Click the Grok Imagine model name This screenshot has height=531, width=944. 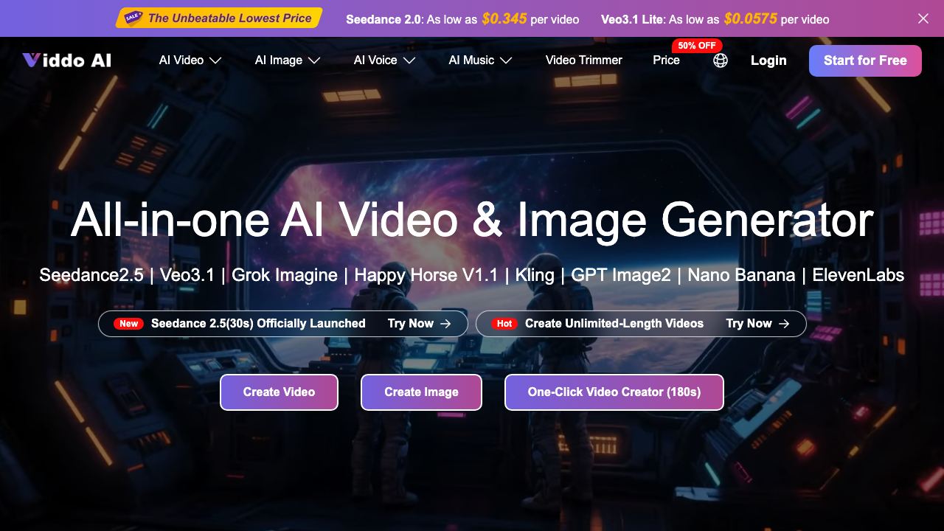point(285,276)
